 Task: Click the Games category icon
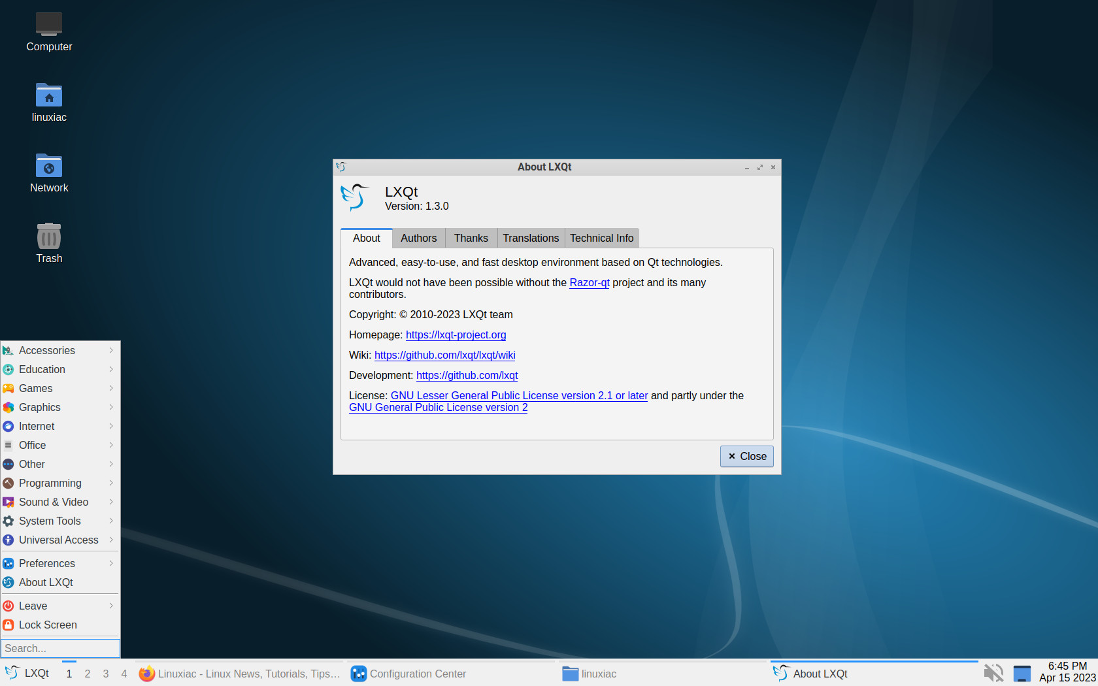tap(8, 389)
